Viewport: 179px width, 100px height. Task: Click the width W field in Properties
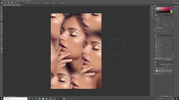click(x=159, y=21)
